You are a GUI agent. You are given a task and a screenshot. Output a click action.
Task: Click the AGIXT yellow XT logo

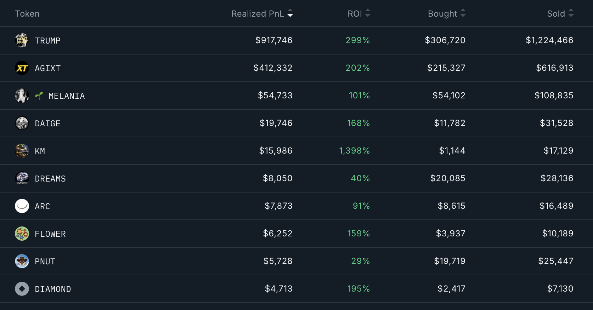(22, 68)
